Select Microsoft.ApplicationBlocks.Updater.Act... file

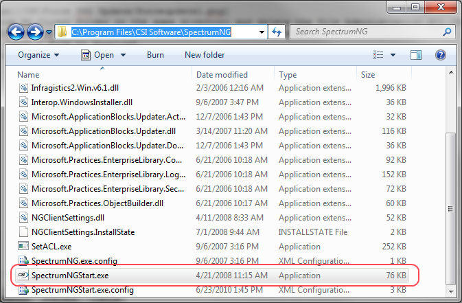(108, 117)
